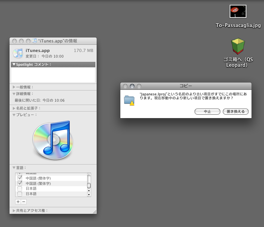
Task: Collapse the 言語 section
Action: point(14,168)
